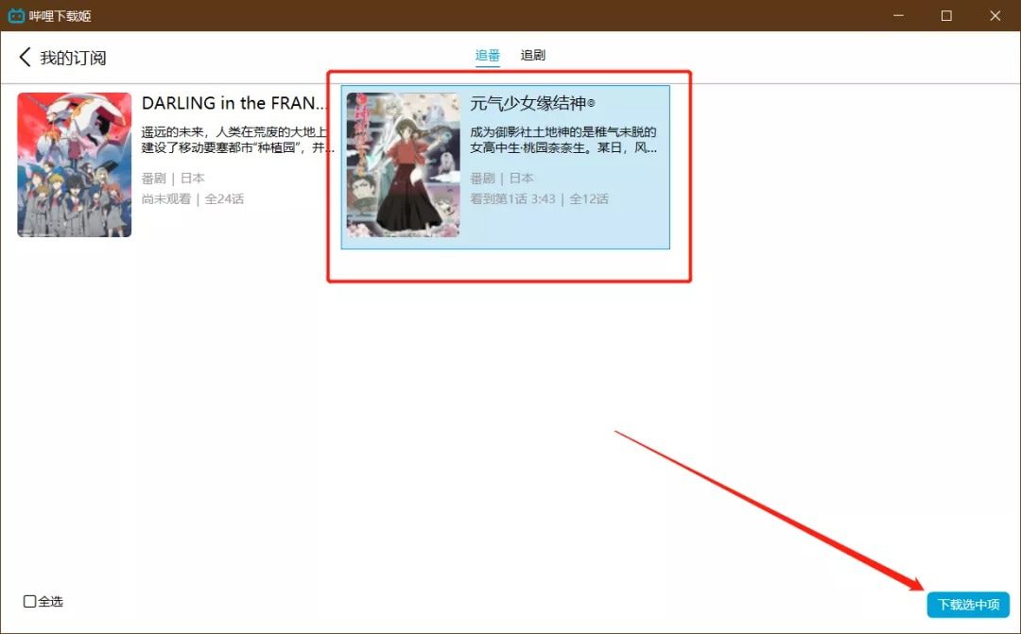
Task: Enable the 全选 checkbox
Action: tap(30, 601)
